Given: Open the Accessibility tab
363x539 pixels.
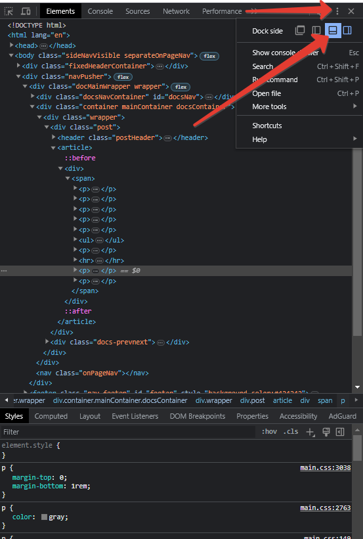Looking at the screenshot, I should click(x=298, y=416).
